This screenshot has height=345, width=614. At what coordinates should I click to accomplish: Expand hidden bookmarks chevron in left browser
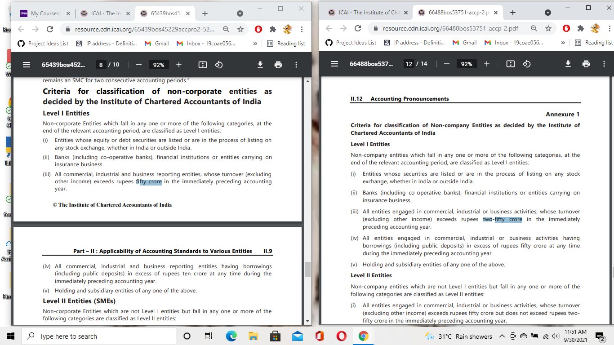click(255, 44)
